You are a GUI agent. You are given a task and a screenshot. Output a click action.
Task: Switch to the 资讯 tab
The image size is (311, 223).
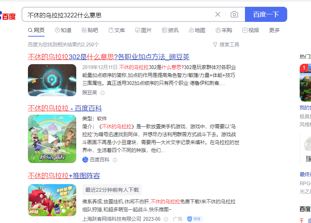(x=170, y=30)
